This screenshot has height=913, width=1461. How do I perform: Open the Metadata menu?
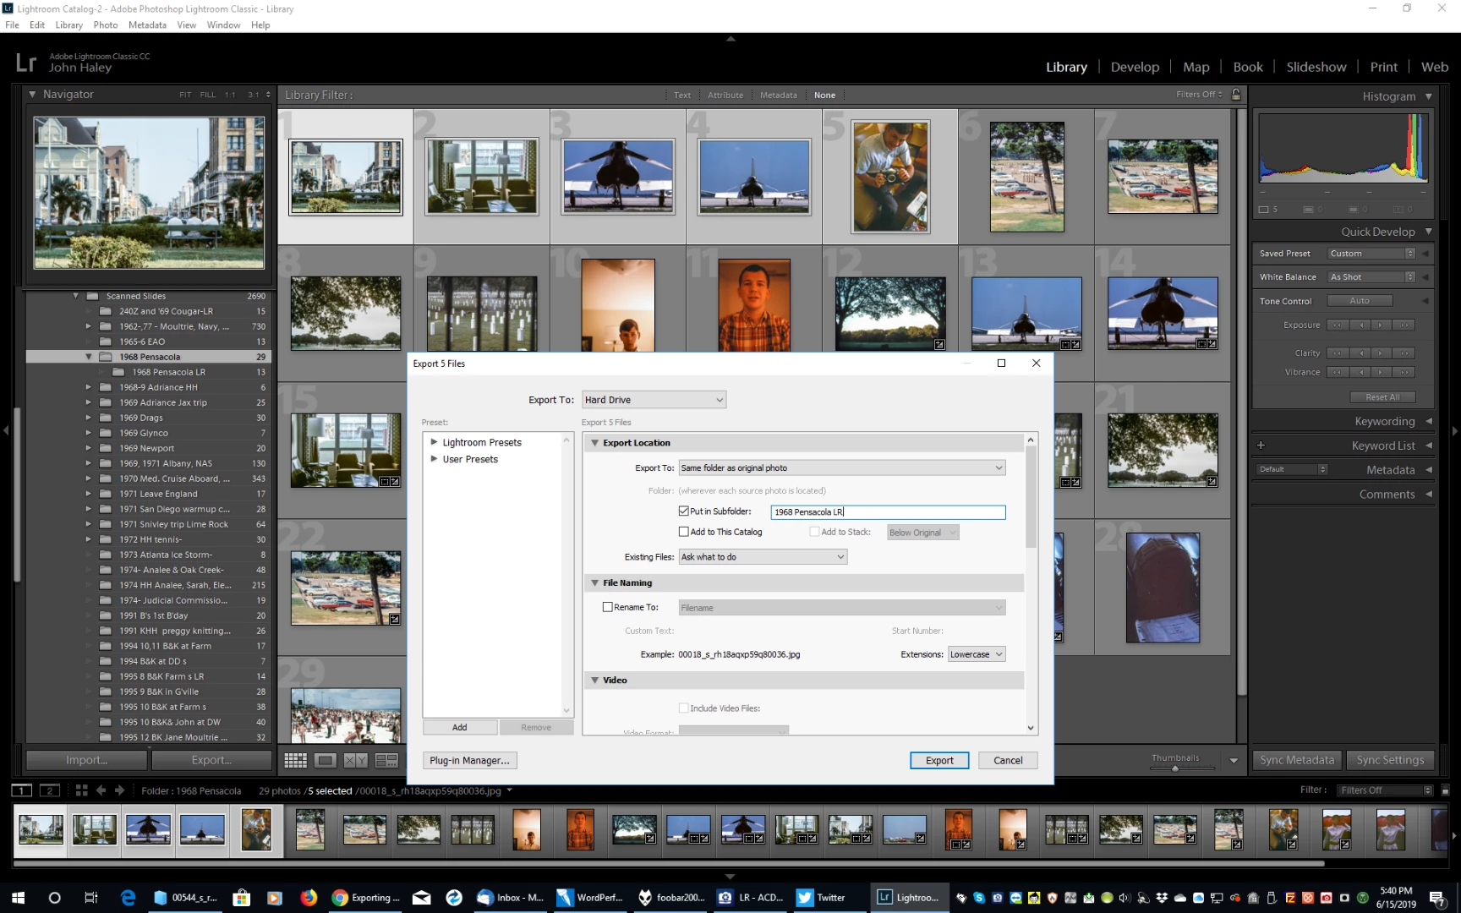147,25
